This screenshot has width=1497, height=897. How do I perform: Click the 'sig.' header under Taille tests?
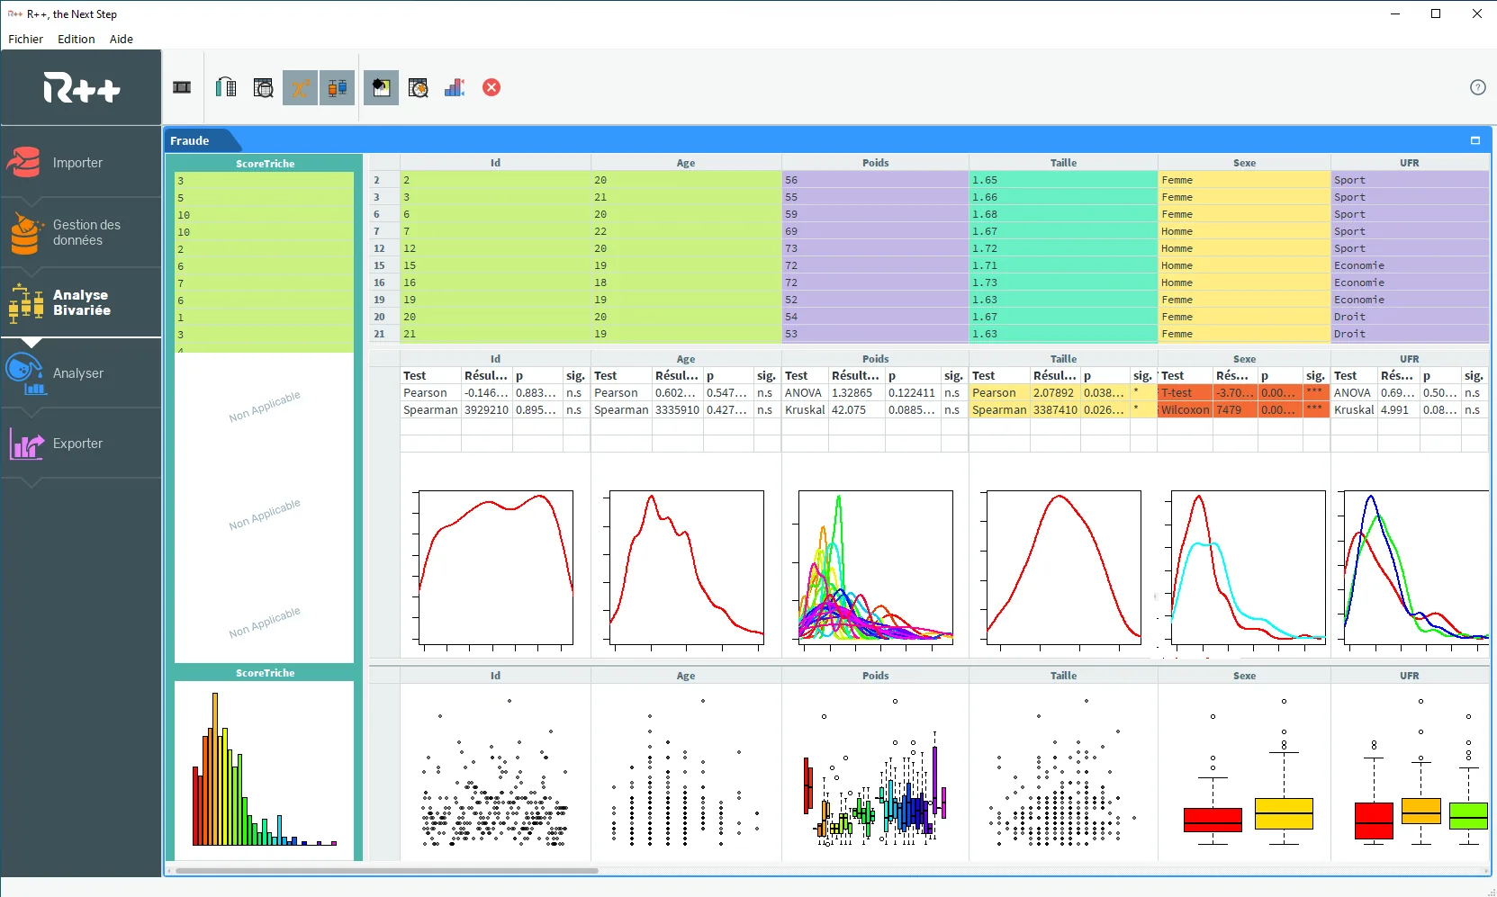(1142, 376)
